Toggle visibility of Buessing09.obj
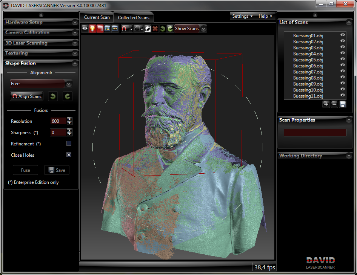357x275 pixels. tap(343, 83)
